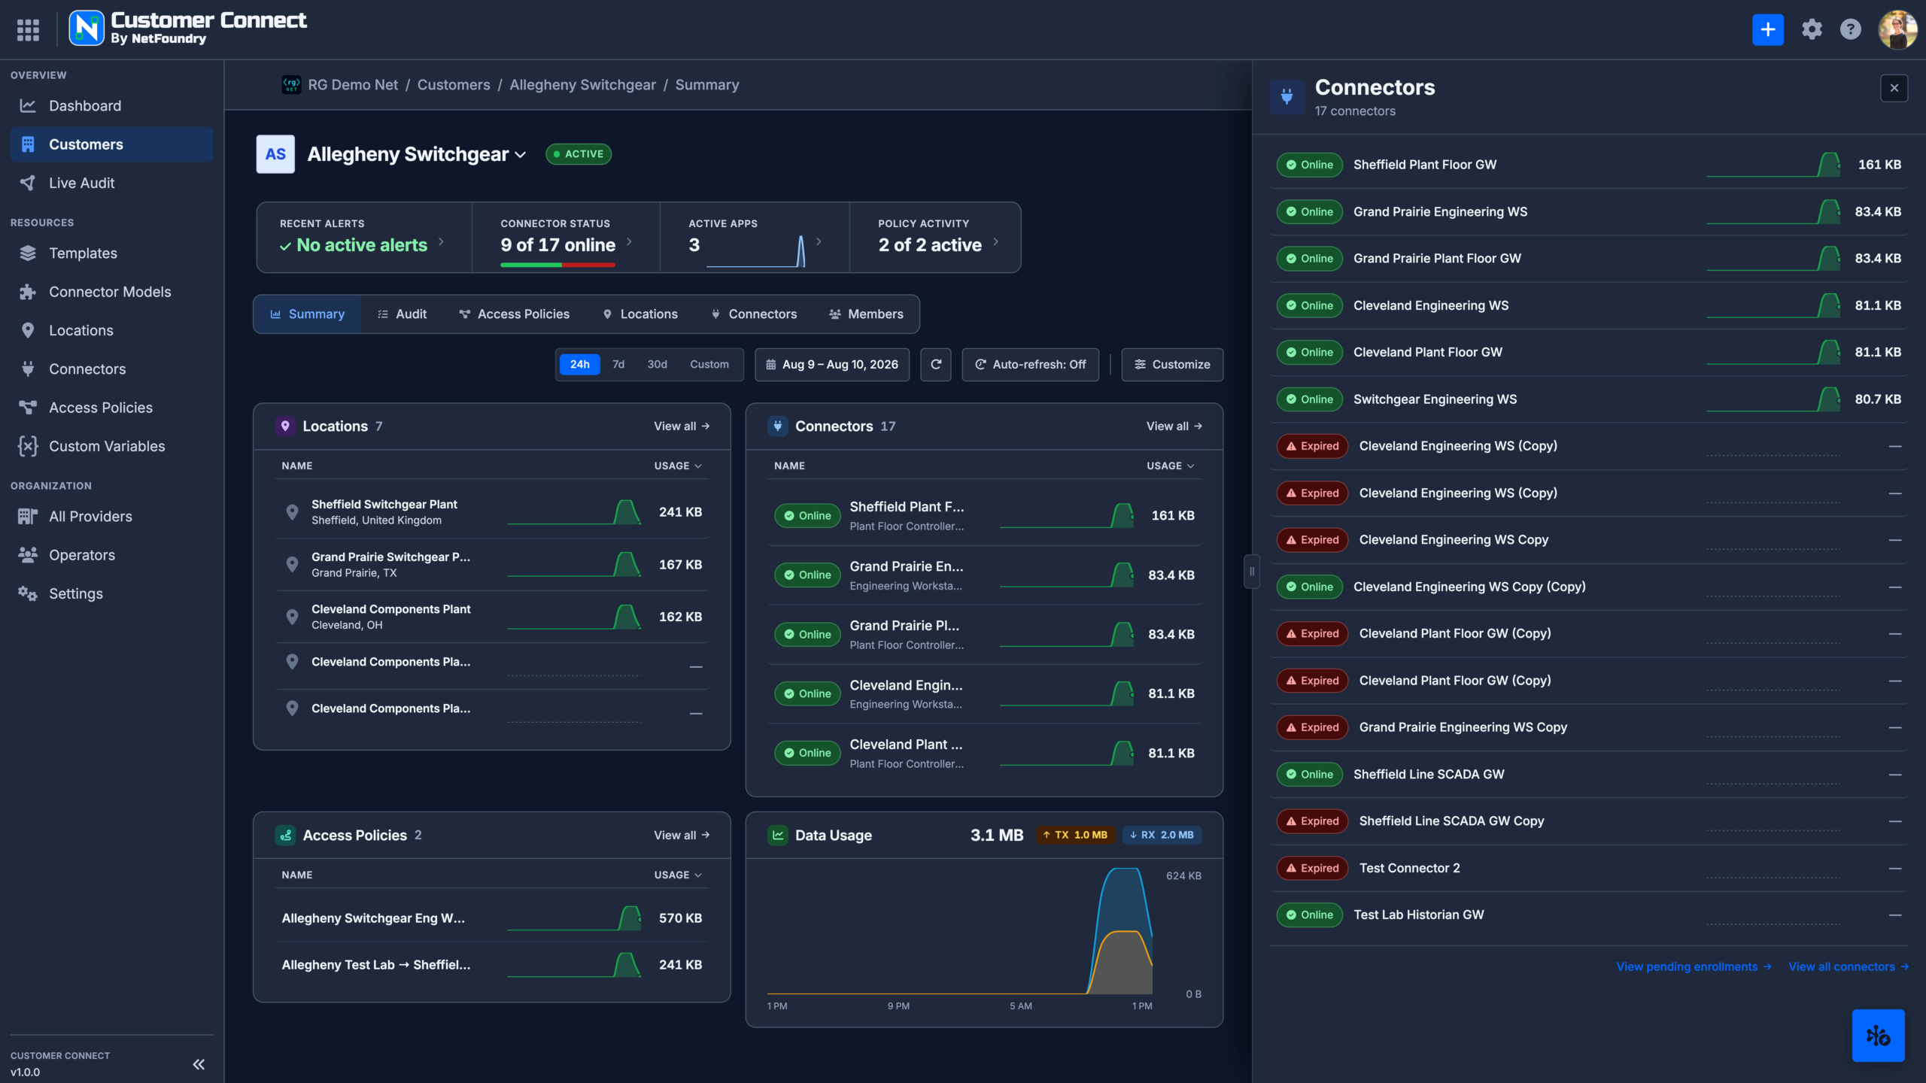Viewport: 1926px width, 1083px height.
Task: Click the Connectors panel plug icon
Action: pyautogui.click(x=1287, y=97)
